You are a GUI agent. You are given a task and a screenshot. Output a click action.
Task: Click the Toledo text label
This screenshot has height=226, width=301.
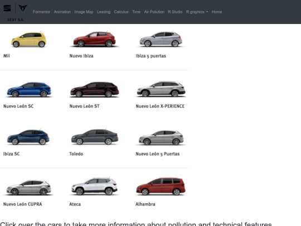(76, 154)
